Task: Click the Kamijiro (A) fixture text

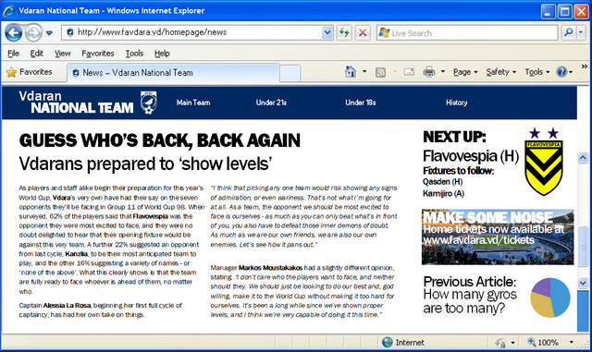Action: pyautogui.click(x=443, y=193)
